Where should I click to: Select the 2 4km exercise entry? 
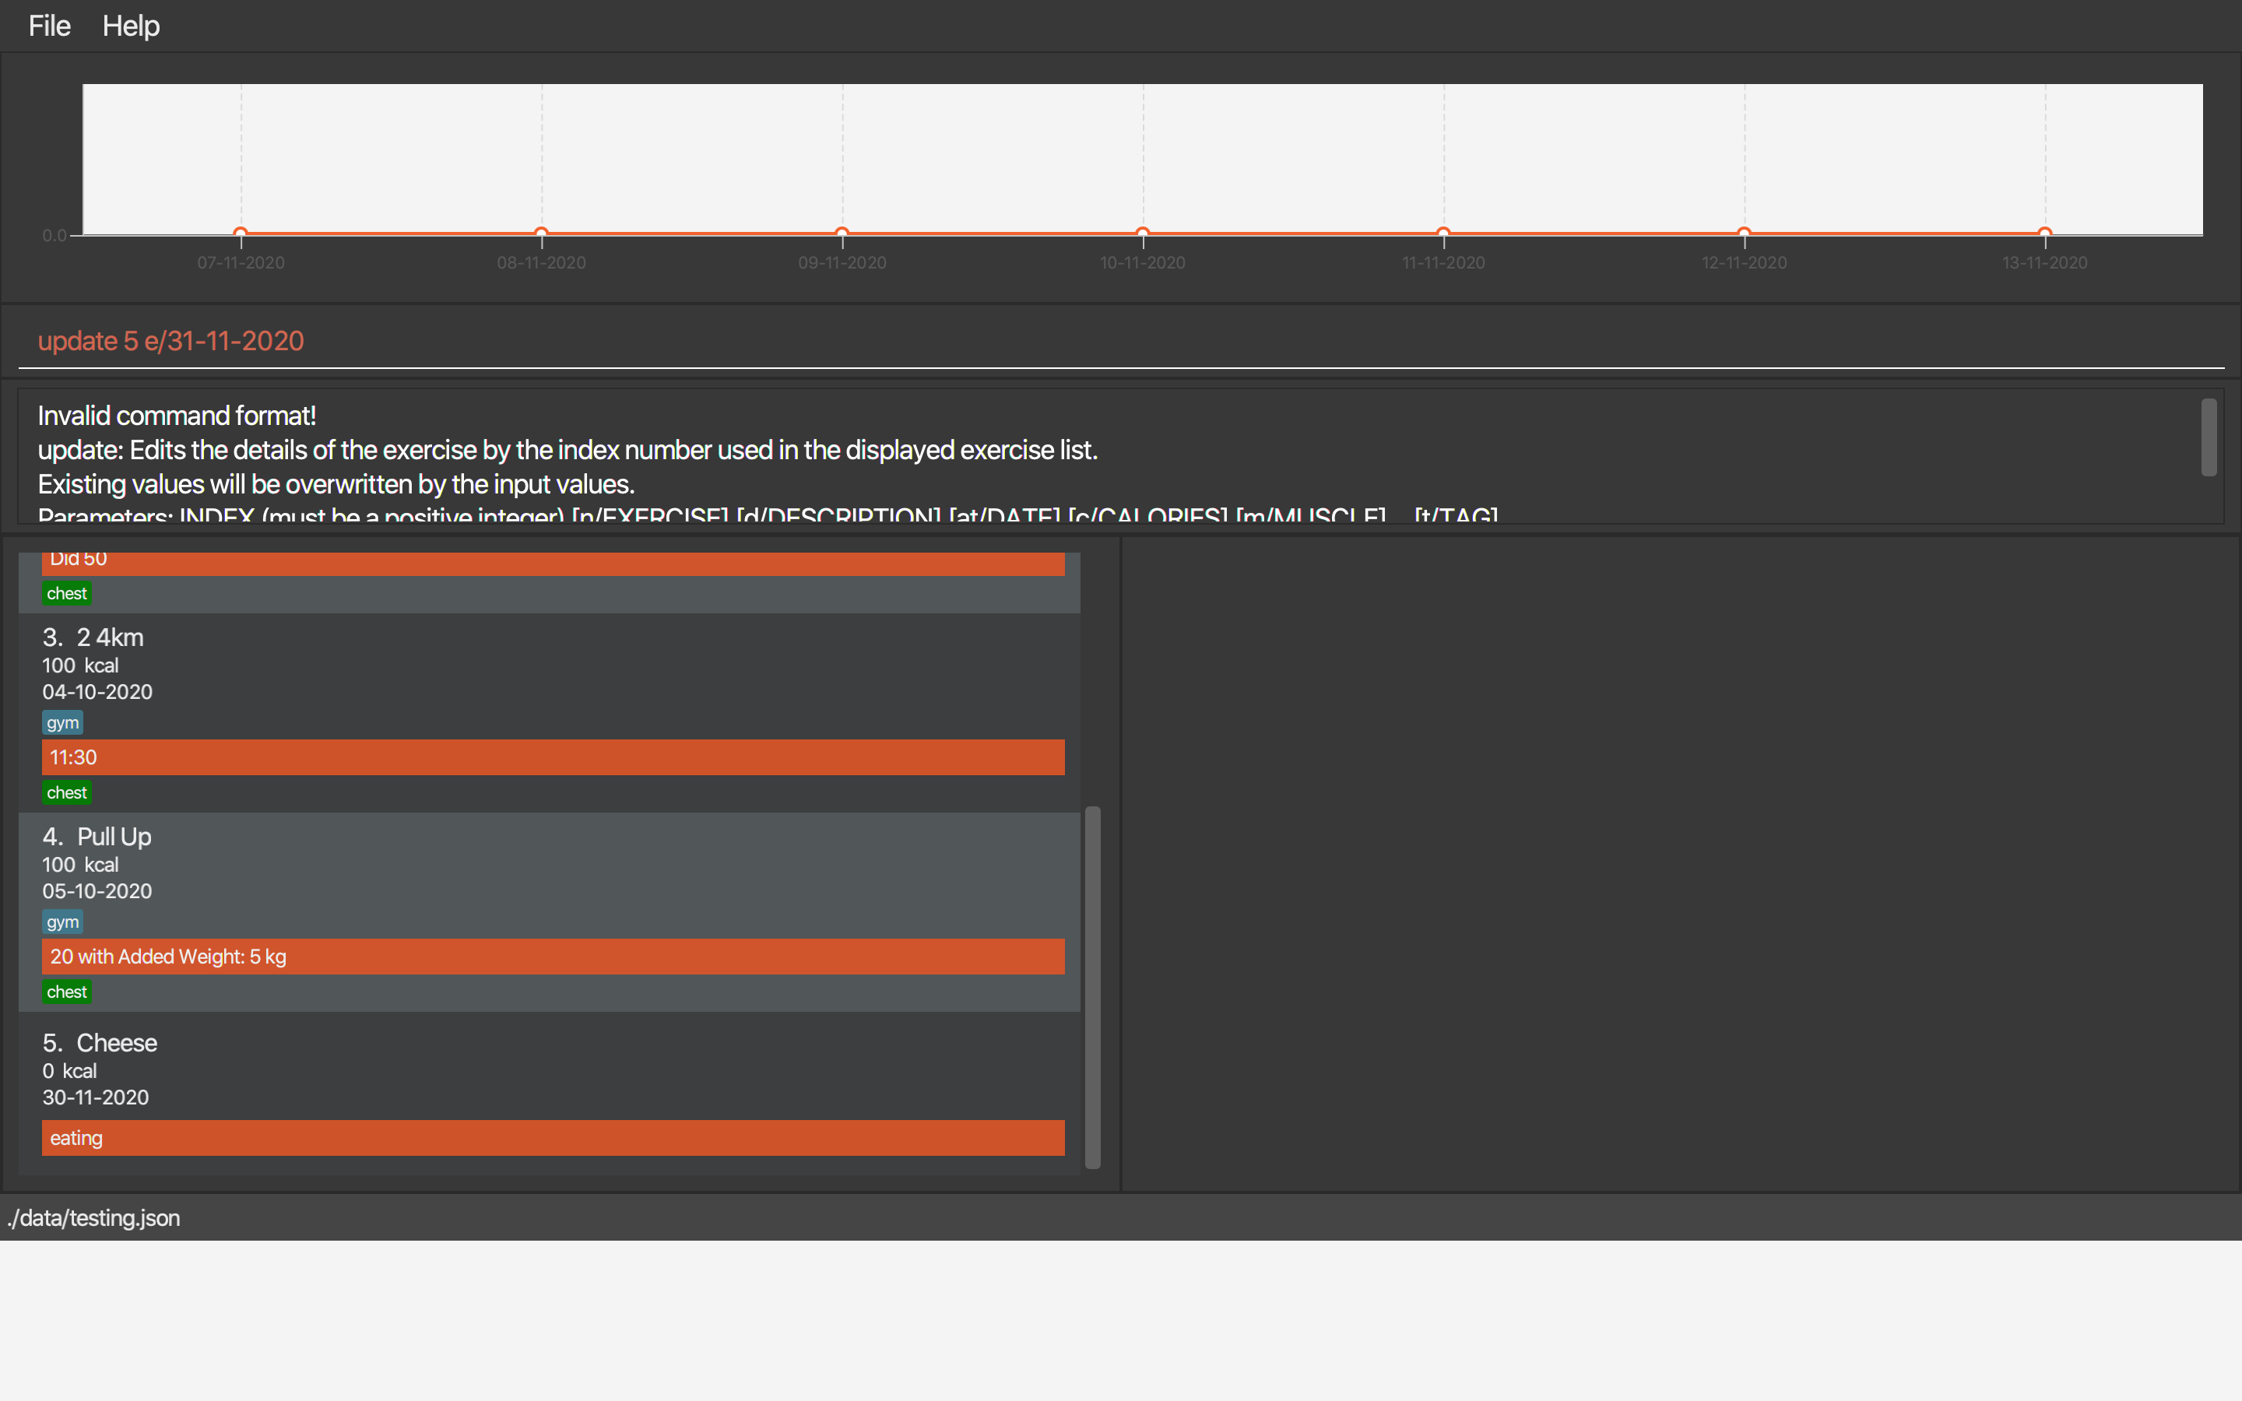(x=109, y=638)
